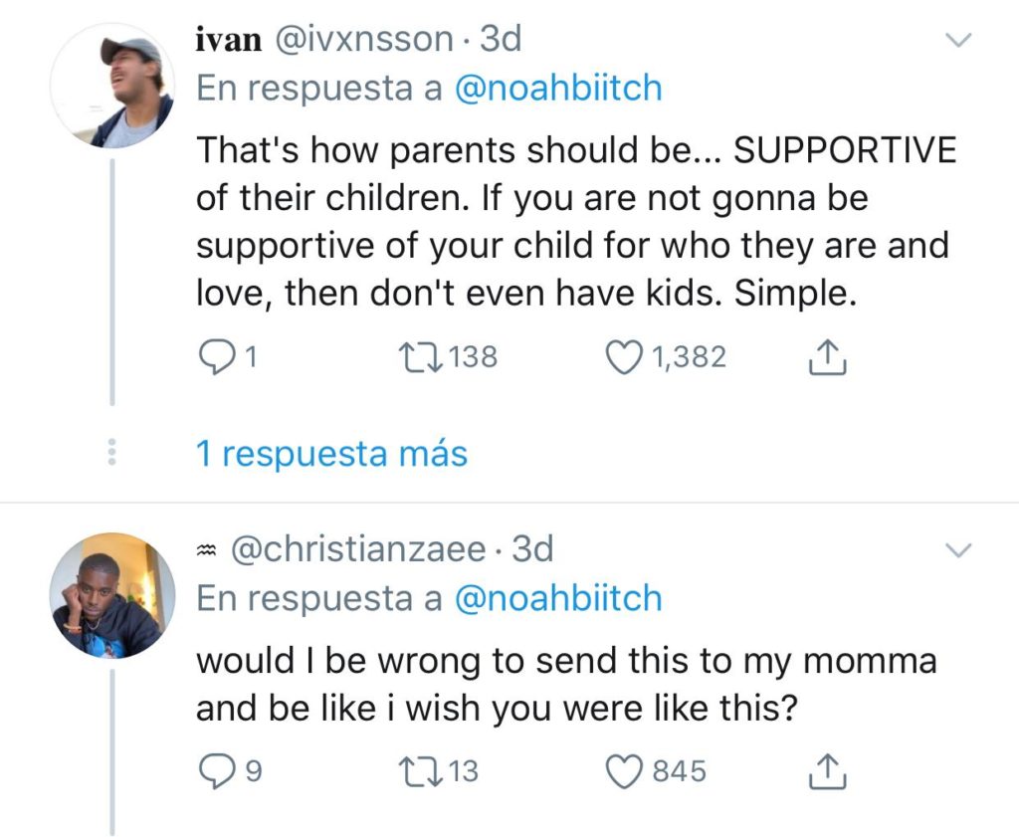Open the @ivxnsson handle link
Viewport: 1019px width, 837px height.
coord(364,40)
